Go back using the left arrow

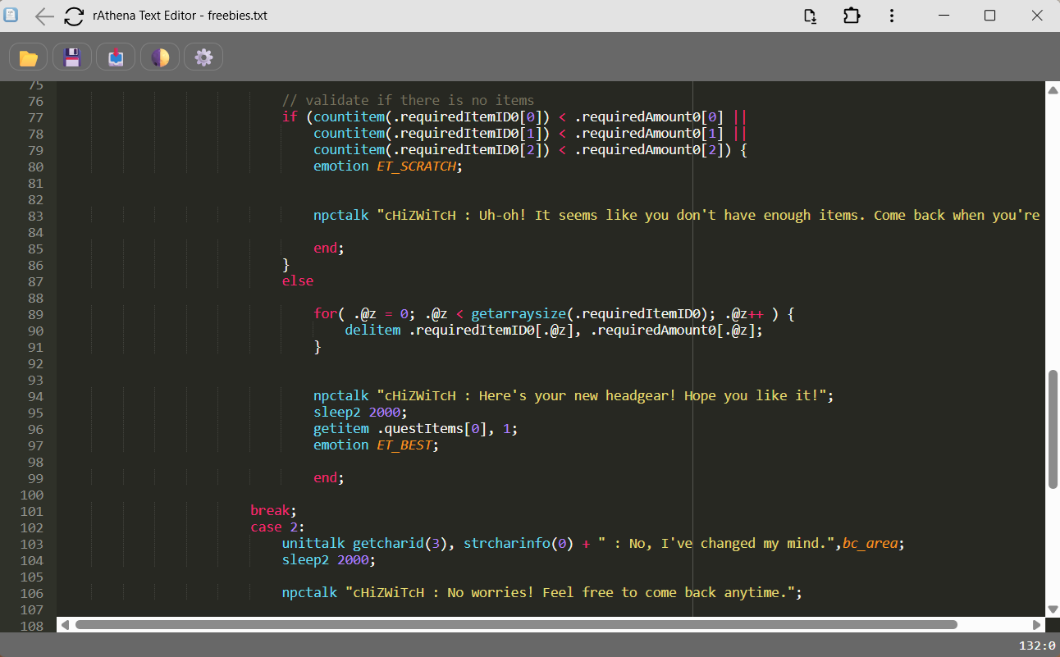tap(44, 16)
